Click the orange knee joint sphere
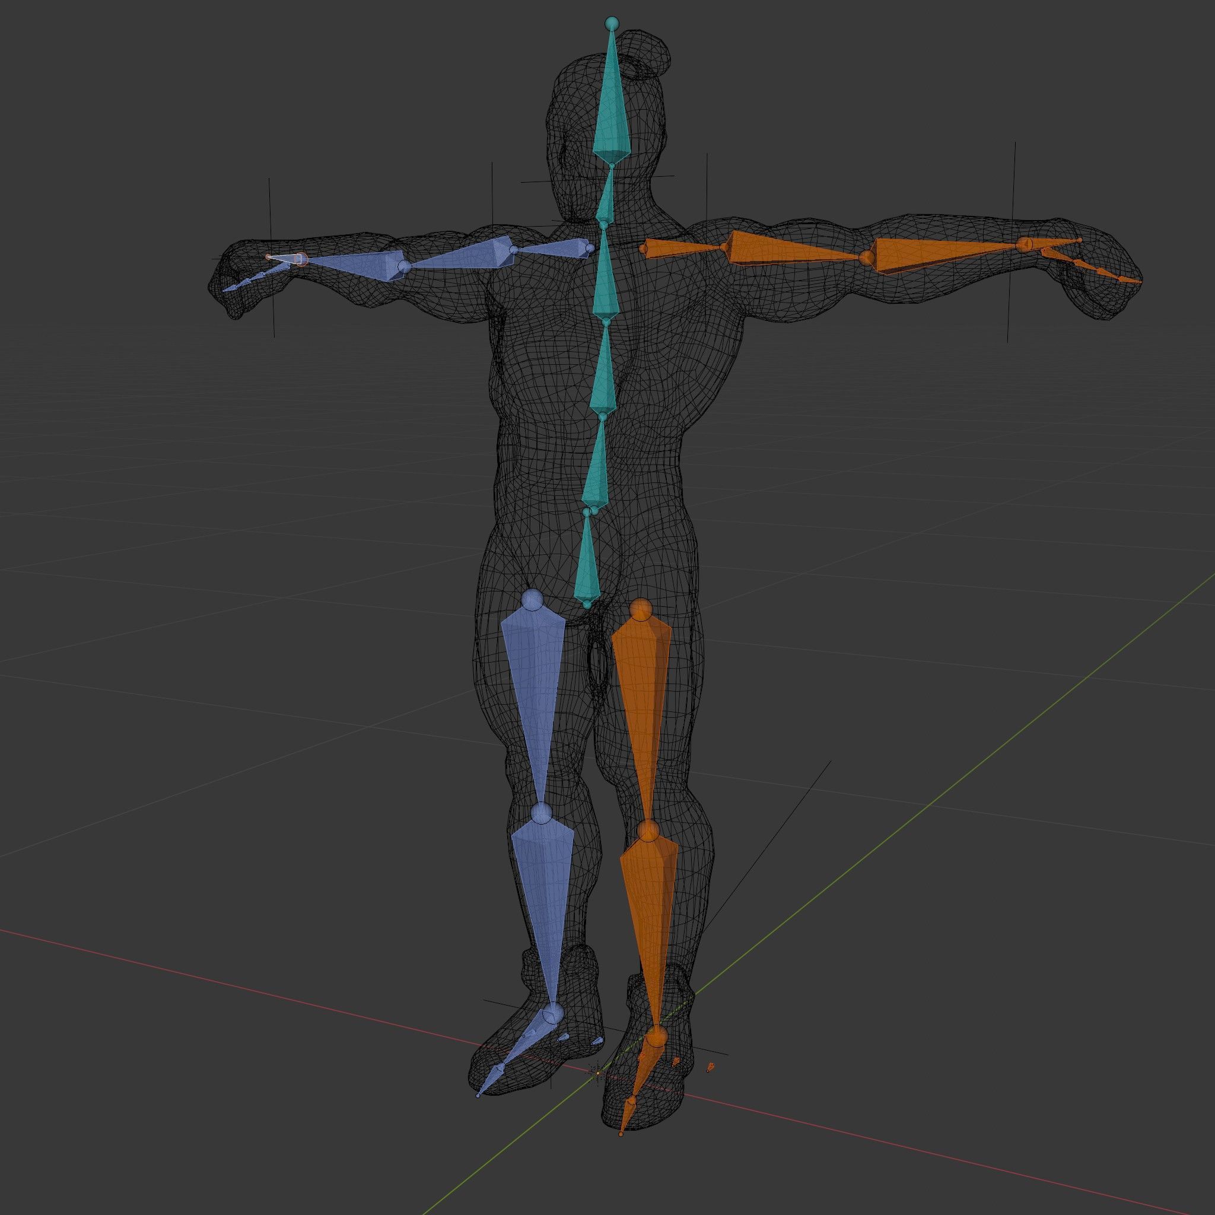The image size is (1215, 1215). 649,831
